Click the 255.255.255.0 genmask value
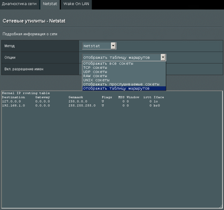The height and width of the screenshot is (210, 224). pyautogui.click(x=82, y=106)
